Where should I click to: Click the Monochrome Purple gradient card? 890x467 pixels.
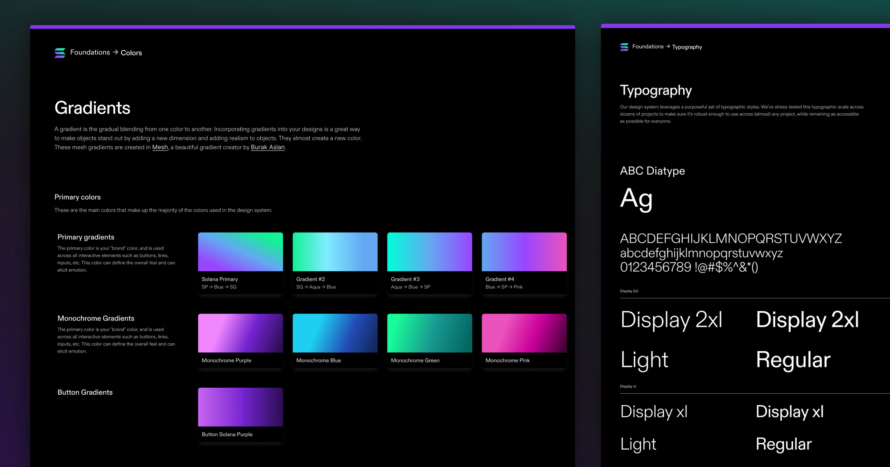click(240, 332)
